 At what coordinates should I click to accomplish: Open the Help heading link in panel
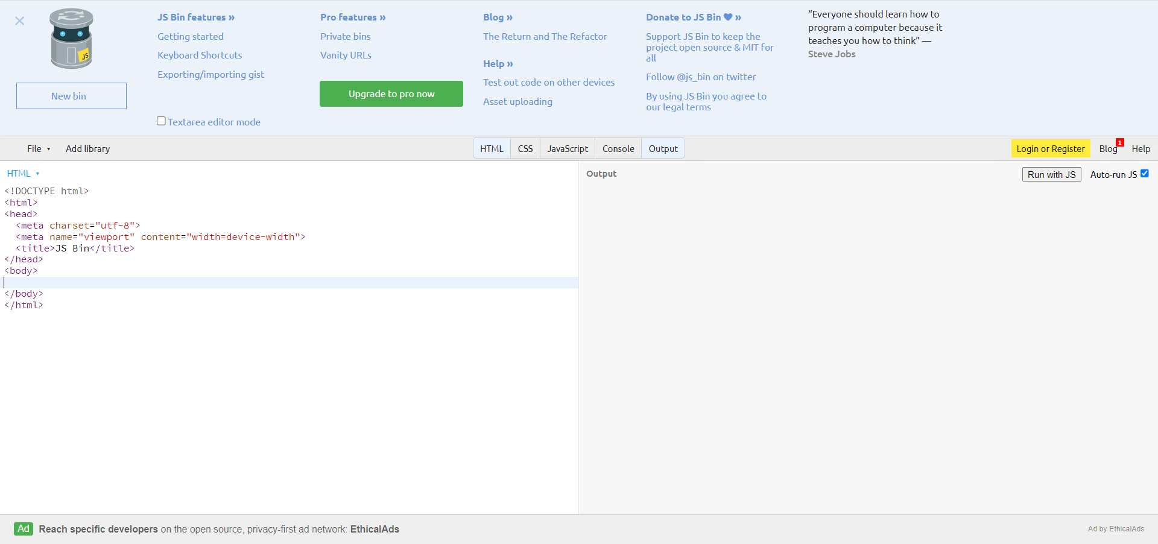[498, 64]
